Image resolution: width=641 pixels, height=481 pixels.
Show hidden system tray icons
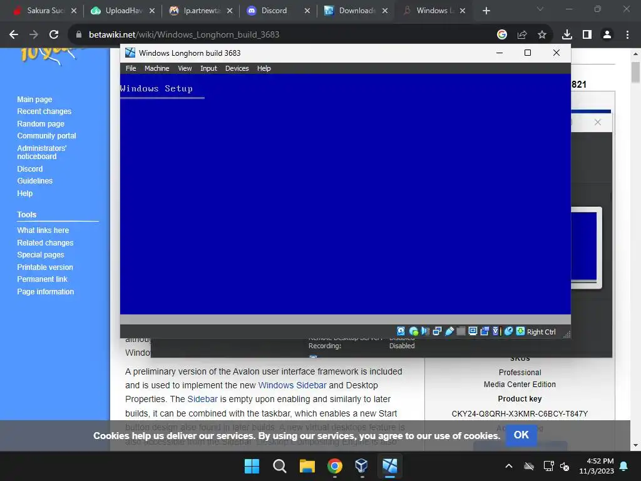click(x=508, y=466)
